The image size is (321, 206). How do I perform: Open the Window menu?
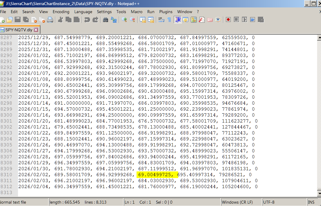click(x=185, y=12)
